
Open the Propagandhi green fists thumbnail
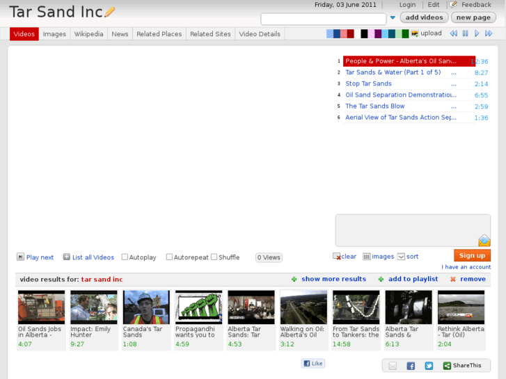(x=199, y=307)
